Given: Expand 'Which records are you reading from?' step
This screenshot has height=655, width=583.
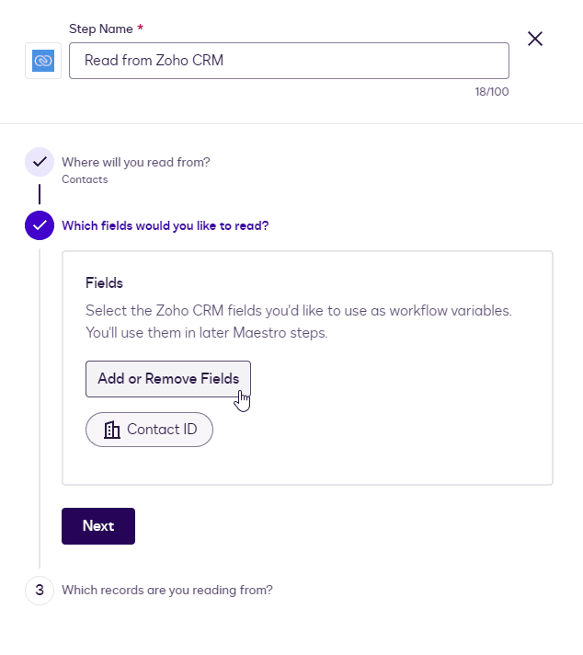Looking at the screenshot, I should 167,590.
